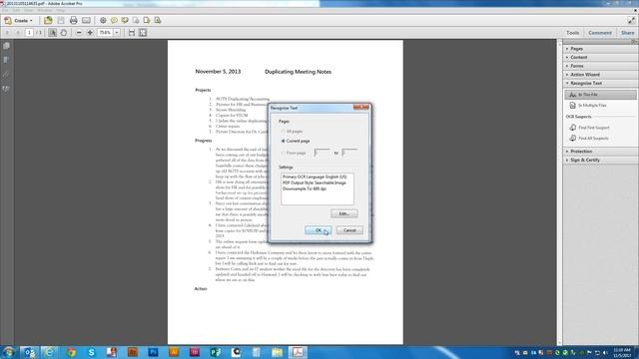Open Illustrator from the taskbar
The width and height of the screenshot is (639, 359).
pyautogui.click(x=174, y=352)
